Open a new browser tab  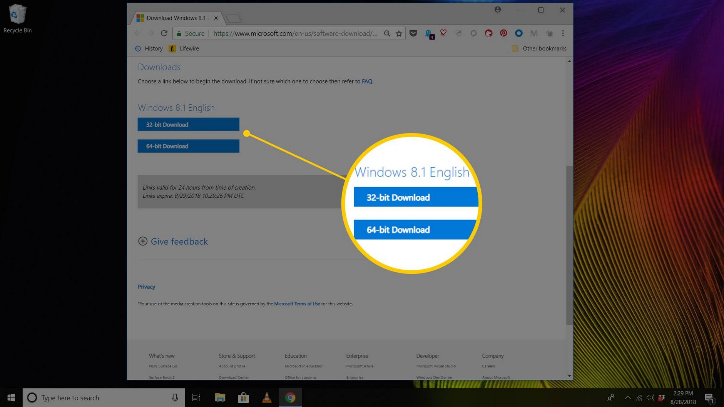(x=234, y=18)
